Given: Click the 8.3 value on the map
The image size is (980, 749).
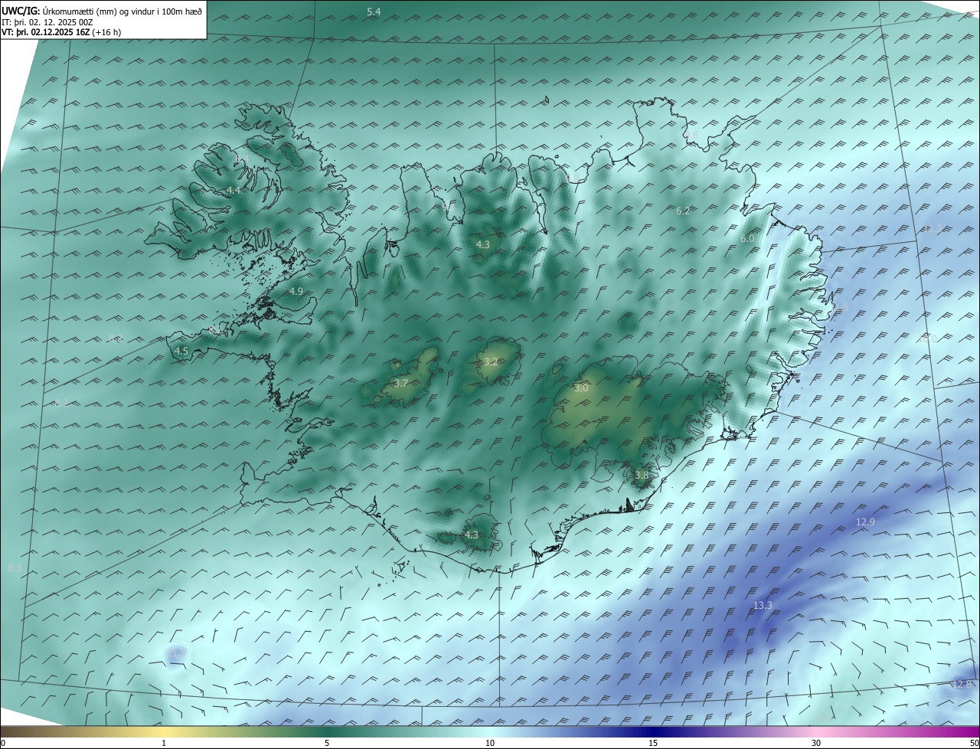Looking at the screenshot, I should tap(14, 567).
